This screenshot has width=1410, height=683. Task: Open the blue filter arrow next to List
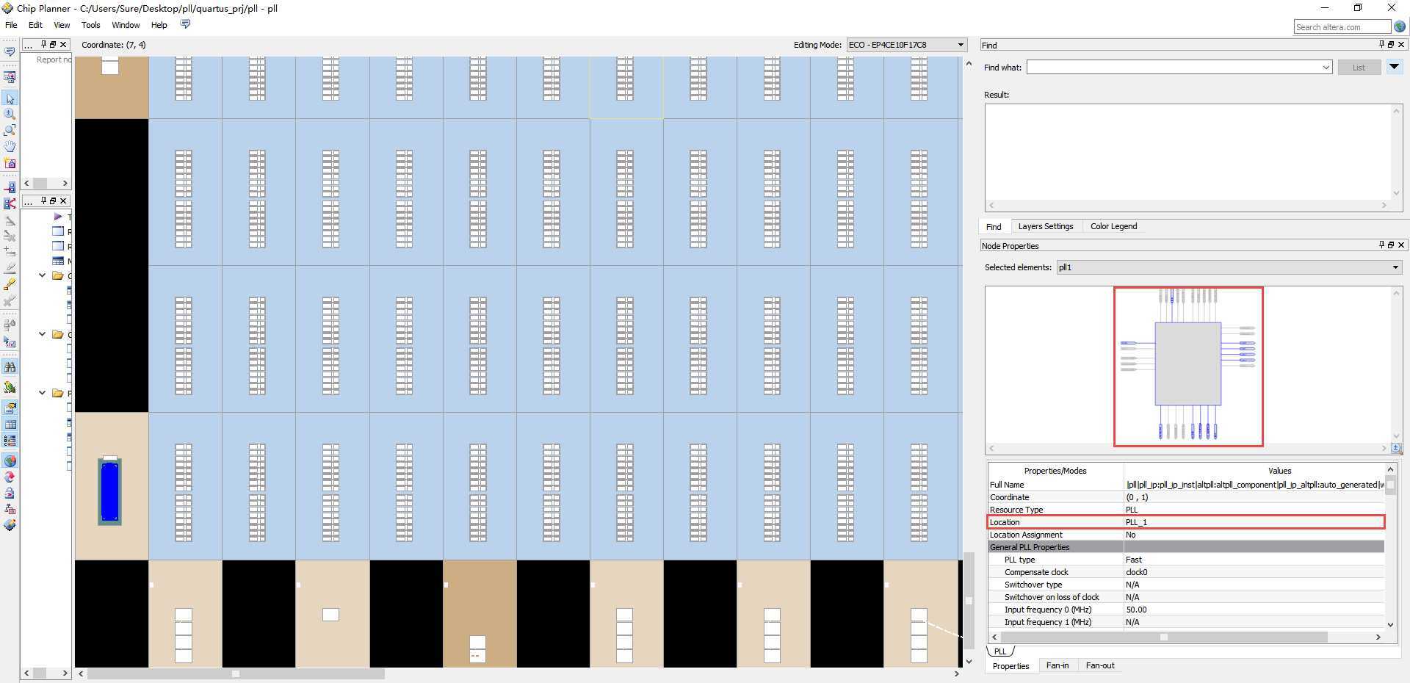coord(1394,67)
